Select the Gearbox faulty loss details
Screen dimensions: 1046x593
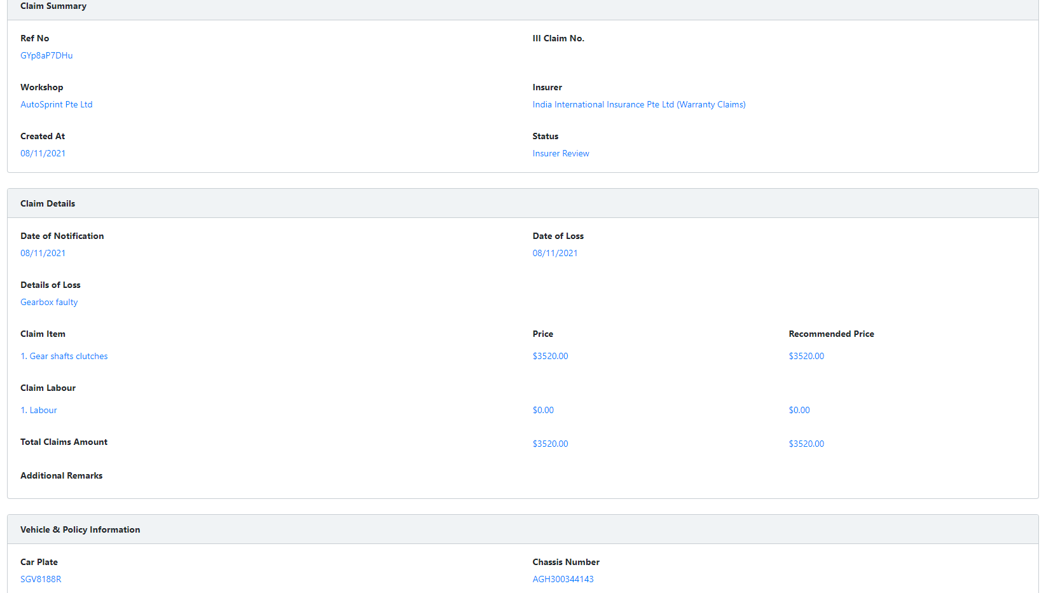pyautogui.click(x=49, y=302)
